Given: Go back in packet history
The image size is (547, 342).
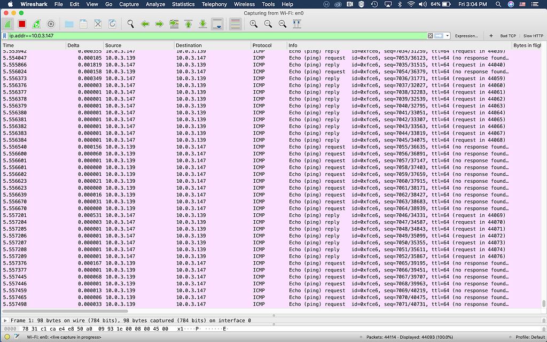Looking at the screenshot, I should tap(145, 24).
